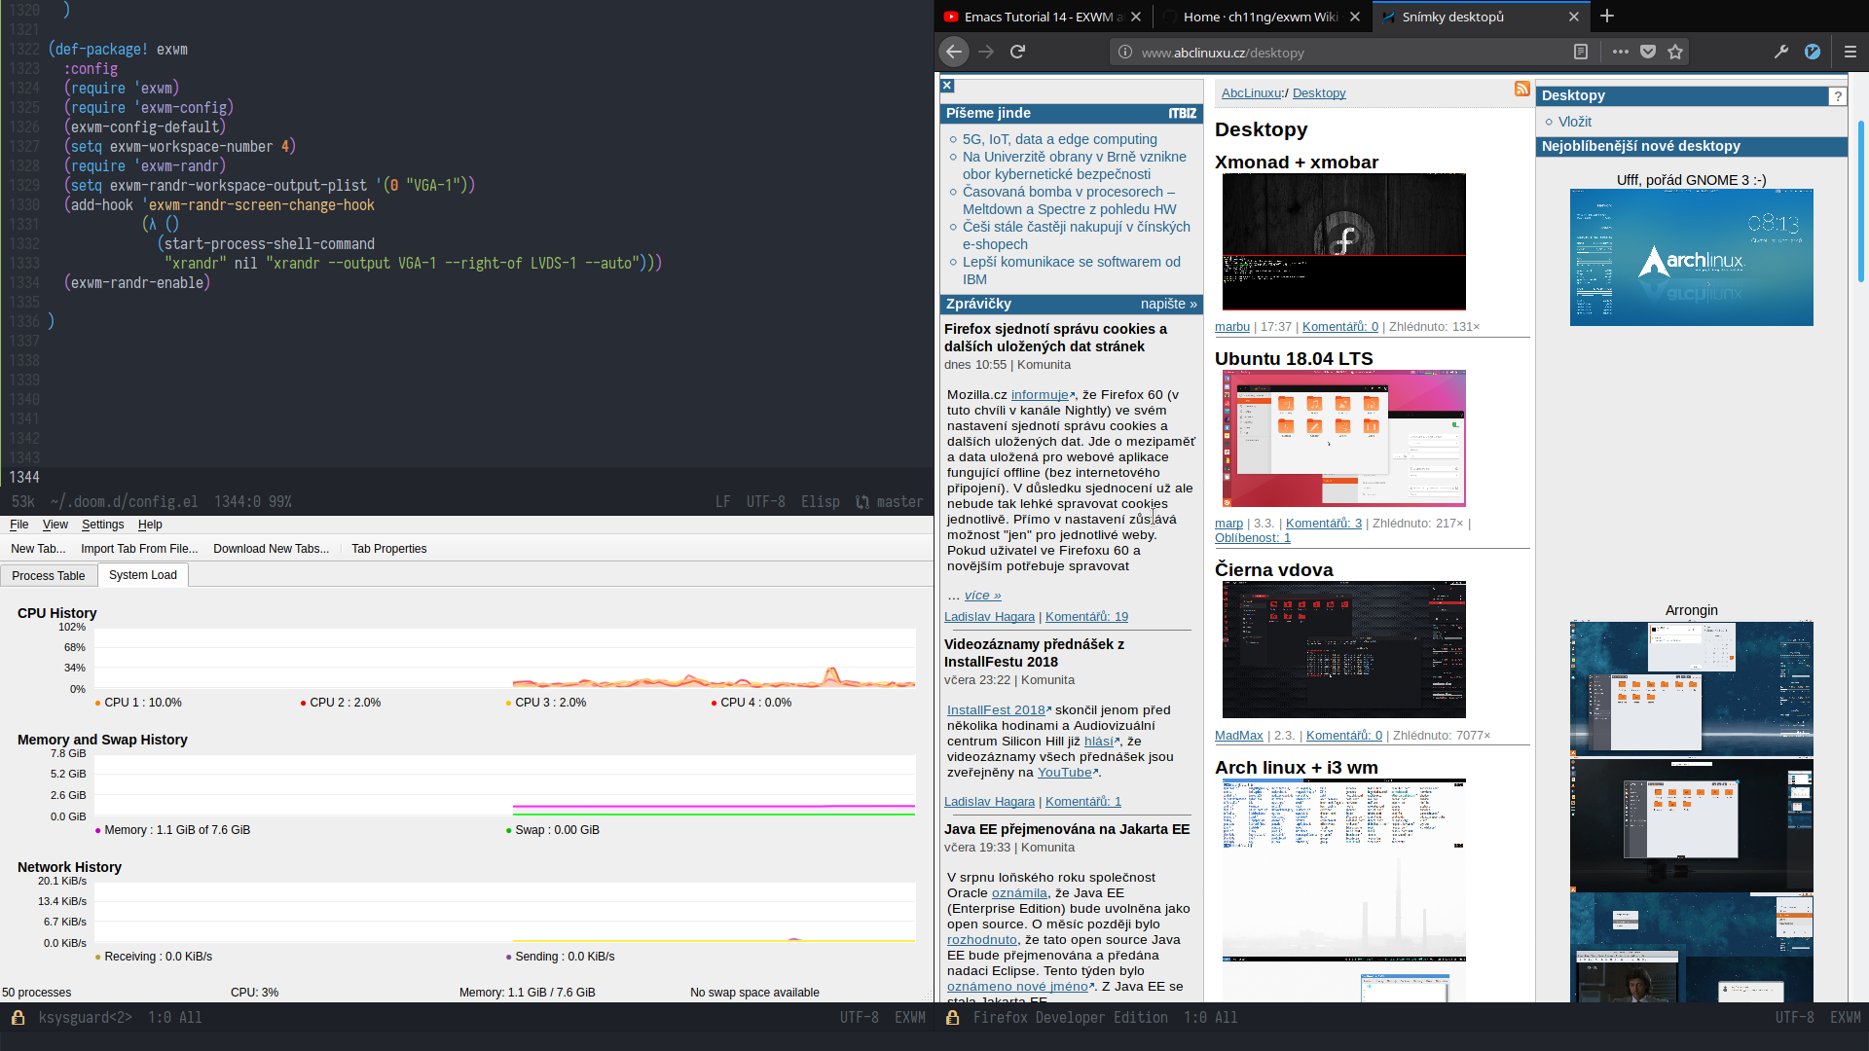The image size is (1869, 1051).
Task: Click ~/.doom.d/config.el file name in modeline
Action: pos(124,502)
